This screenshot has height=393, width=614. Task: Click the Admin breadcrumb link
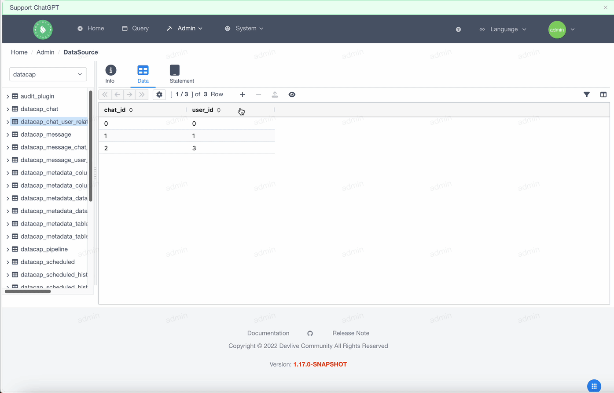click(x=45, y=52)
